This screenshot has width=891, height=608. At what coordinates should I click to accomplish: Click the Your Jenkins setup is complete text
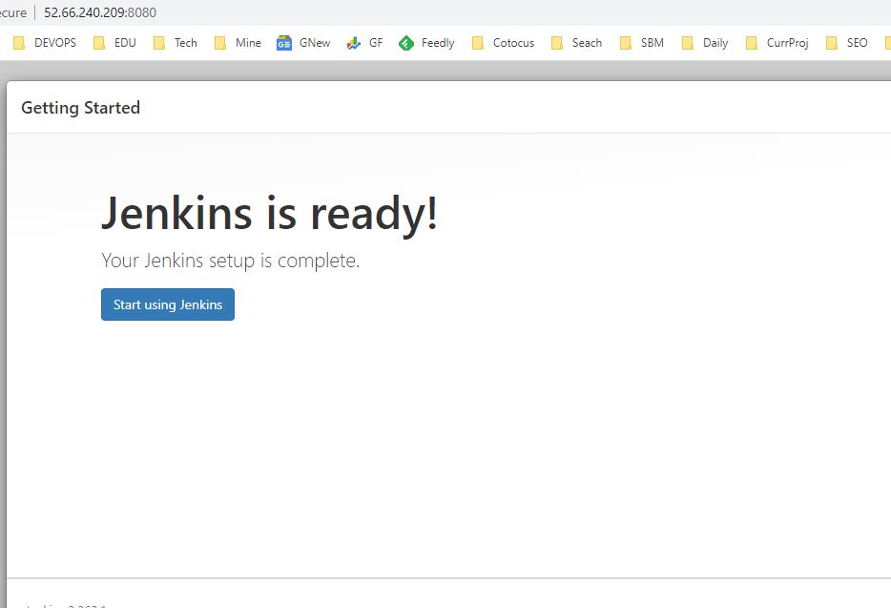[230, 261]
